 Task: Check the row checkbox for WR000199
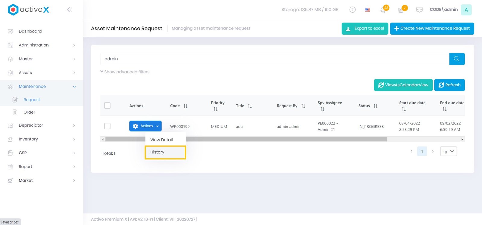107,126
